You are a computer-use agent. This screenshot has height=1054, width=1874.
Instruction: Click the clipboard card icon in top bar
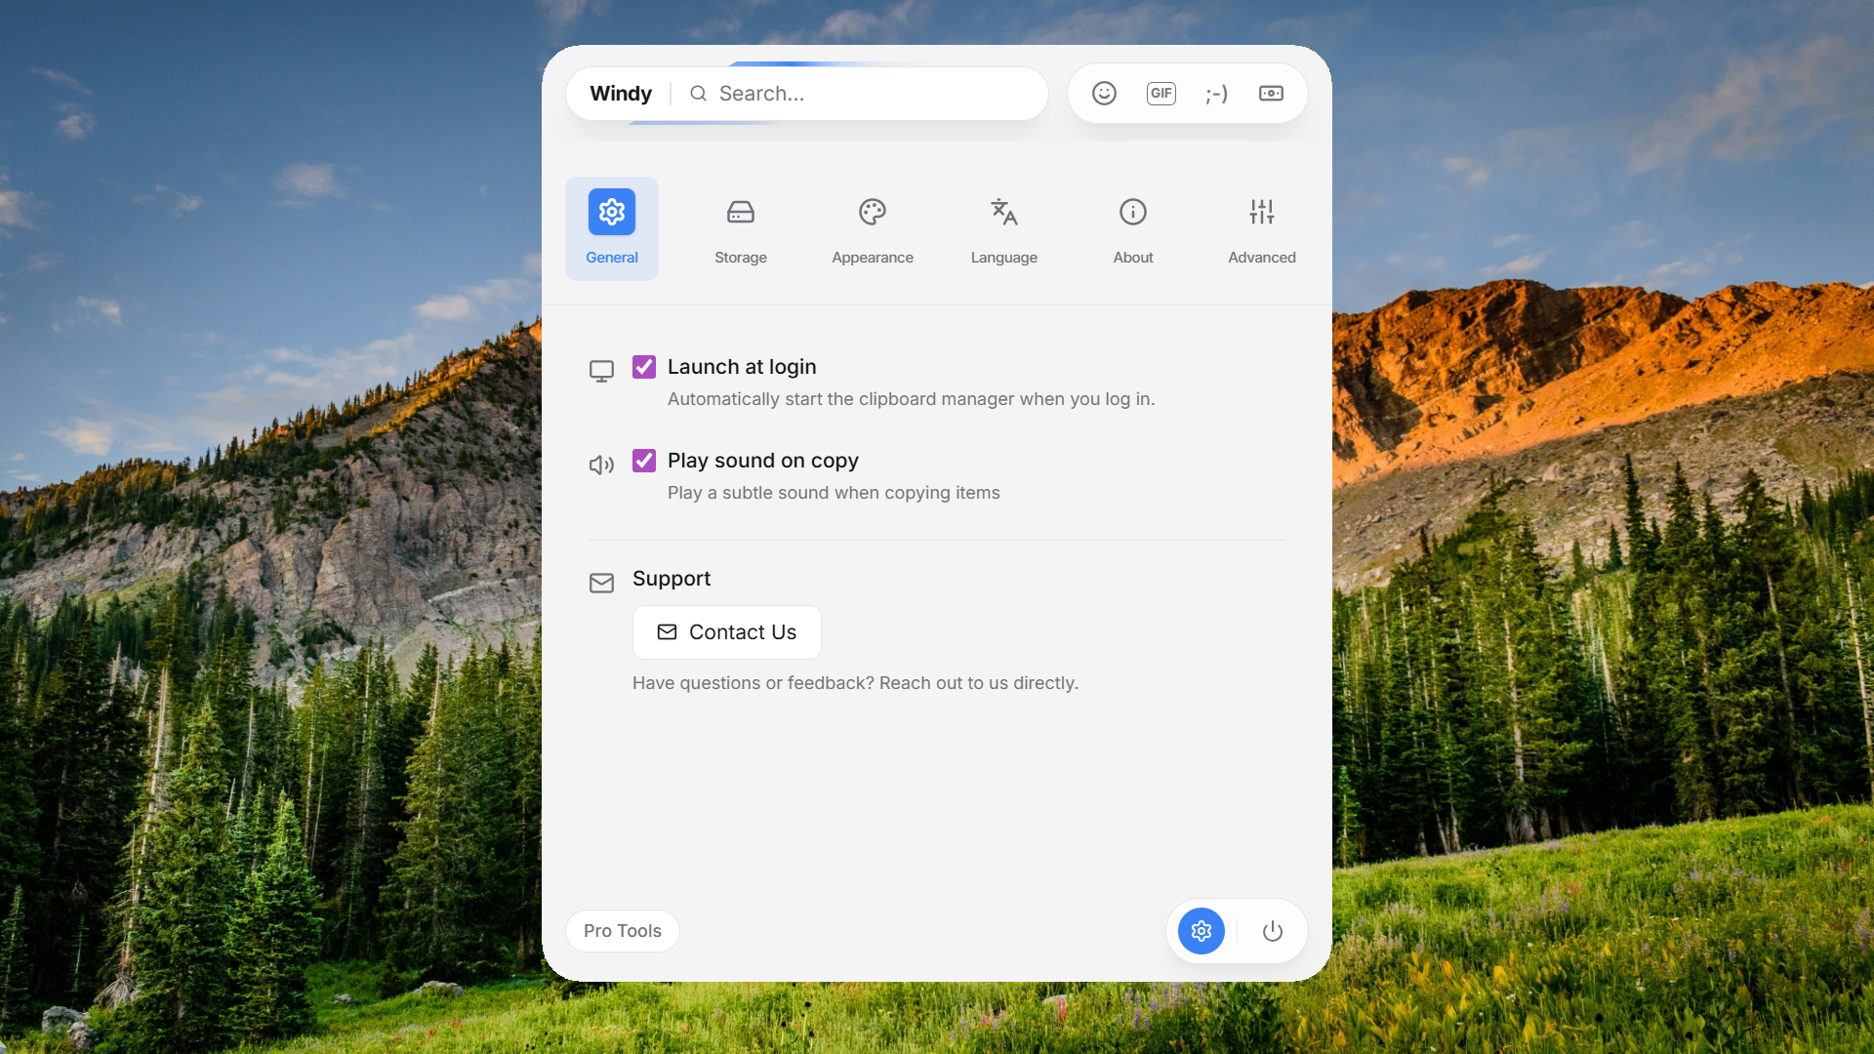(1271, 93)
